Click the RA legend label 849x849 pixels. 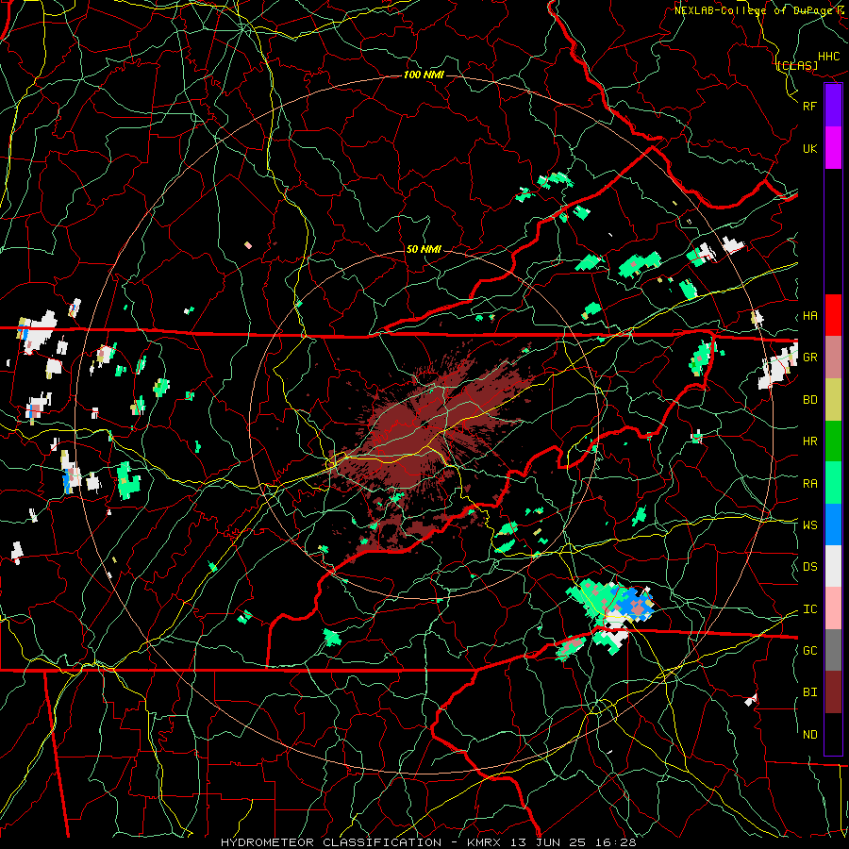point(809,484)
